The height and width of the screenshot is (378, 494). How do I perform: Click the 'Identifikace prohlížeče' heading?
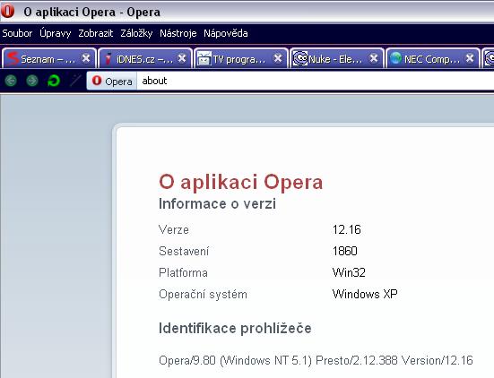point(235,328)
